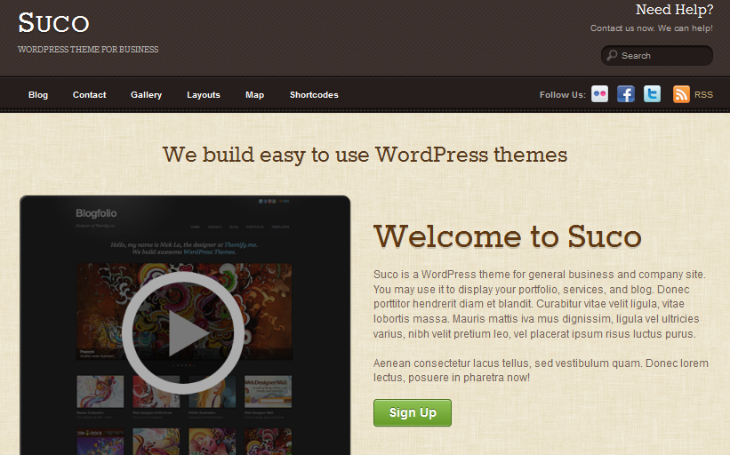
Task: Click the search magnifier icon
Action: [x=613, y=55]
